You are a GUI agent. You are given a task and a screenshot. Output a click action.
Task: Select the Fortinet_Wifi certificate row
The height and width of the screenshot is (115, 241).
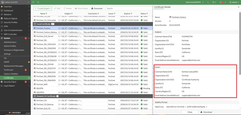point(93,84)
